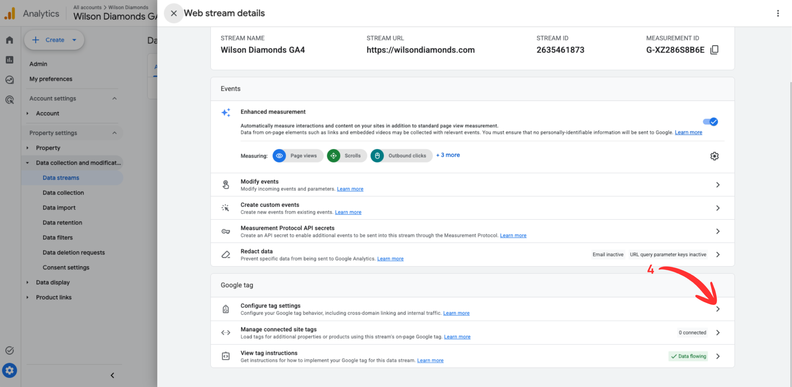Image resolution: width=792 pixels, height=387 pixels.
Task: Expand the Data display group
Action: tap(28, 282)
